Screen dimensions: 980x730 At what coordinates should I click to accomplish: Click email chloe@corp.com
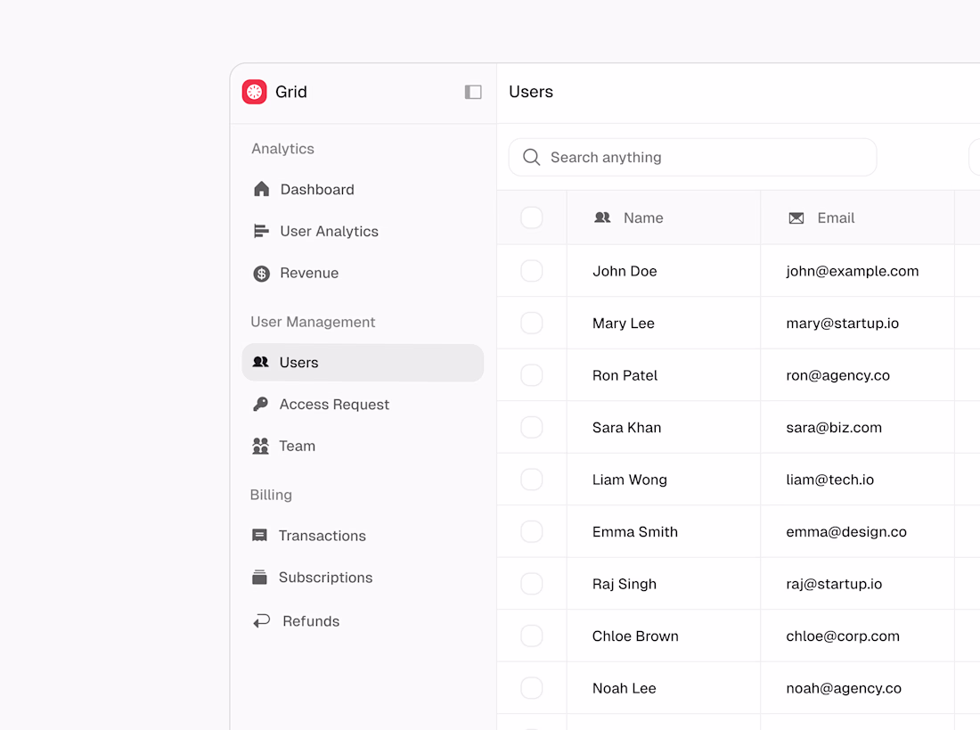point(843,636)
